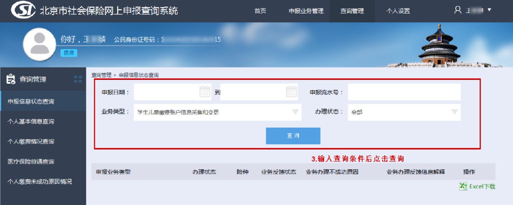The height and width of the screenshot is (205, 513).
Task: Open the 申报业务管理 menu
Action: pos(306,11)
